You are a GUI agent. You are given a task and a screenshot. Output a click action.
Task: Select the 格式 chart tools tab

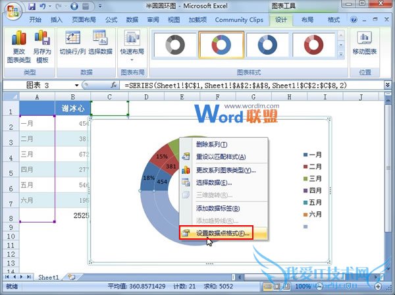point(334,20)
